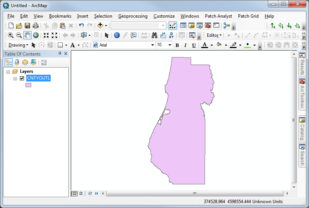The image size is (309, 208).
Task: Open the Editor Toolbar icon
Action: (173, 26)
